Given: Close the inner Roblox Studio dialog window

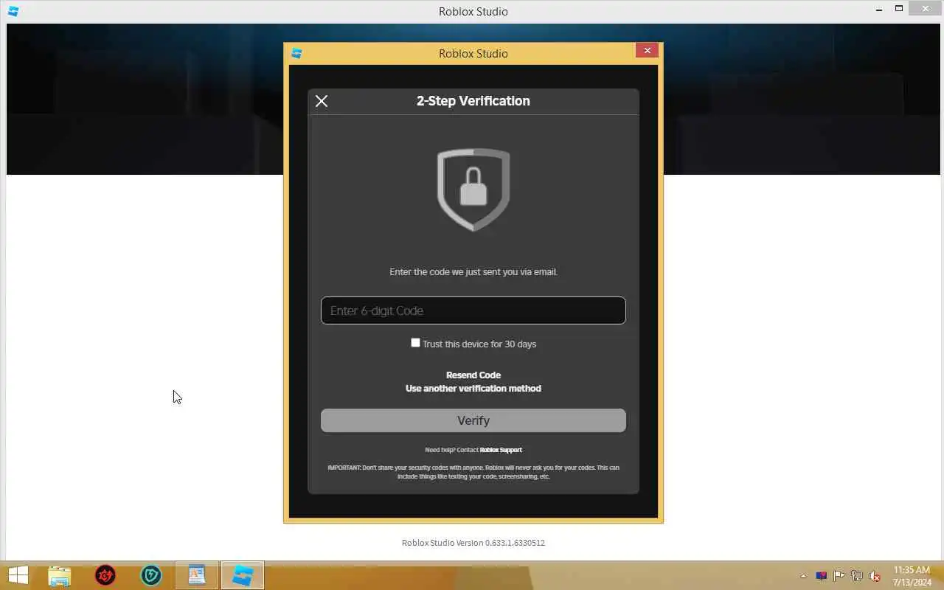Looking at the screenshot, I should [647, 50].
